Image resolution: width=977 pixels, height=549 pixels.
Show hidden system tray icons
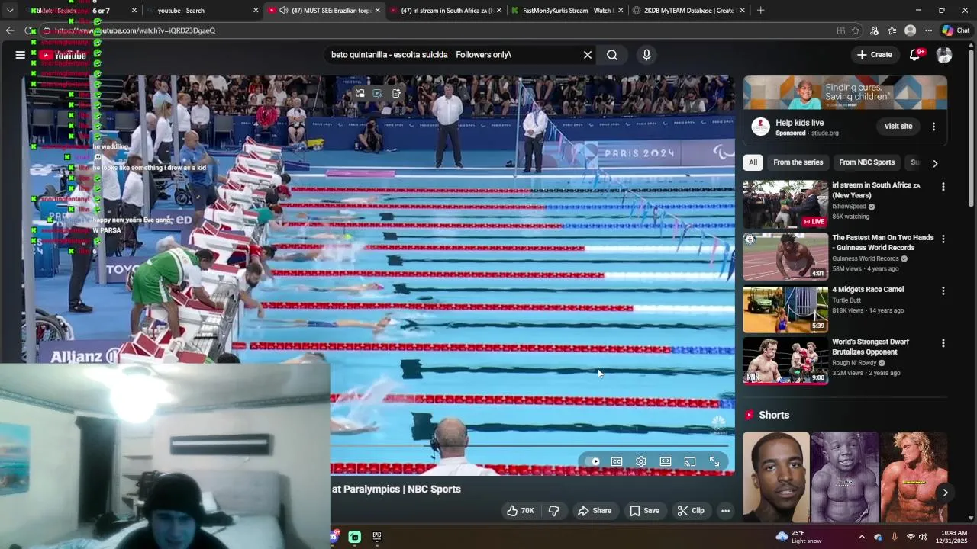862,537
